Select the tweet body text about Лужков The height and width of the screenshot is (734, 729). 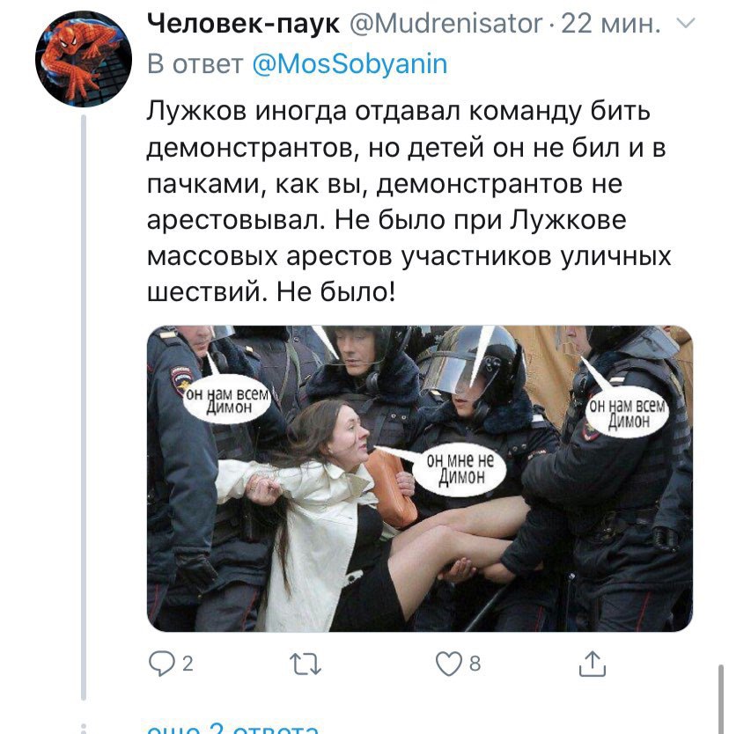tap(409, 202)
